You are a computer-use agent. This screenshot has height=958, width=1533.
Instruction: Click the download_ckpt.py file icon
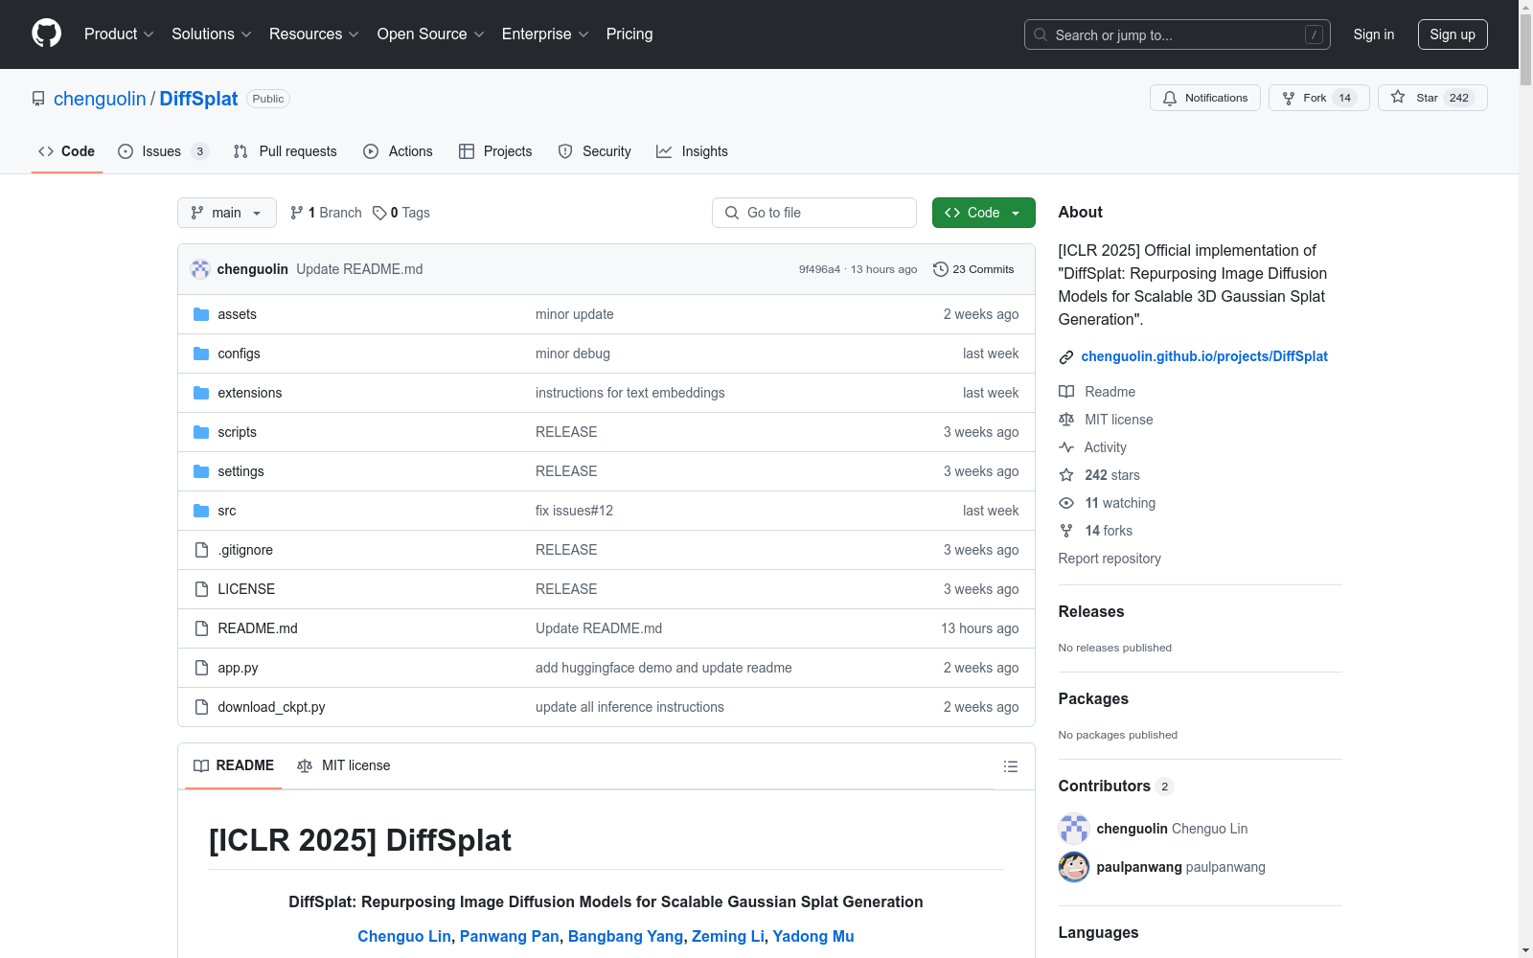click(x=201, y=707)
